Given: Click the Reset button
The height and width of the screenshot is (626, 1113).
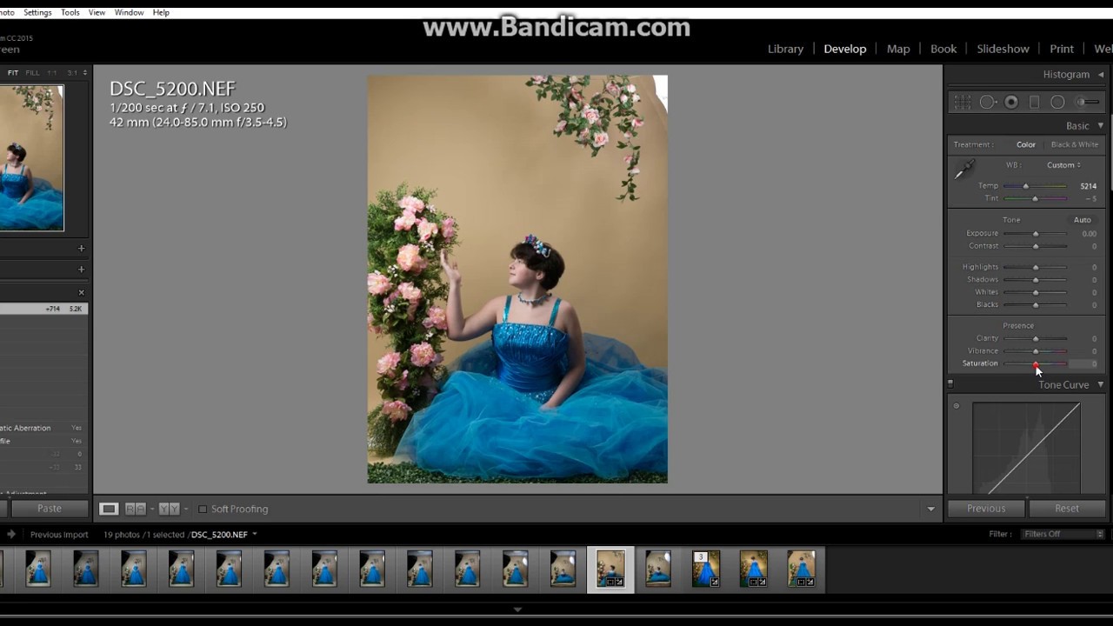Looking at the screenshot, I should 1067,509.
